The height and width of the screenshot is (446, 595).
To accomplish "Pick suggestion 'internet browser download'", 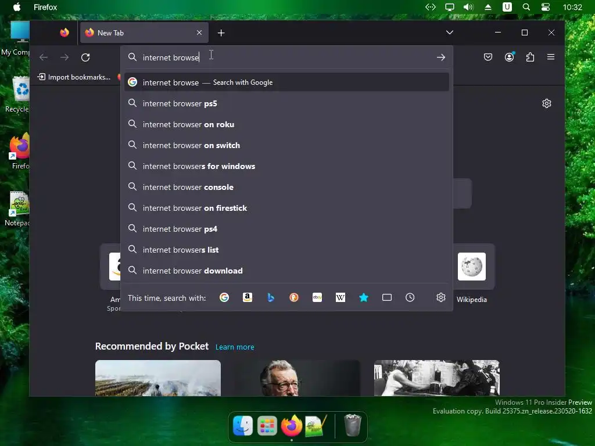I will [286, 270].
